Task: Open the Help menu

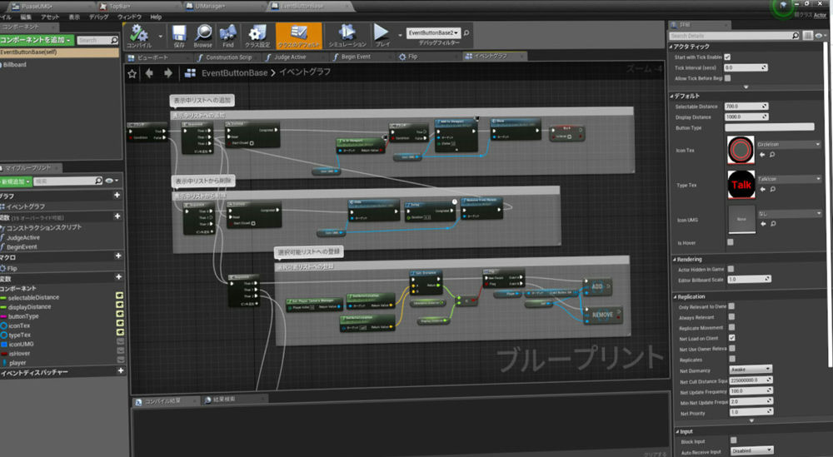Action: coord(156,17)
